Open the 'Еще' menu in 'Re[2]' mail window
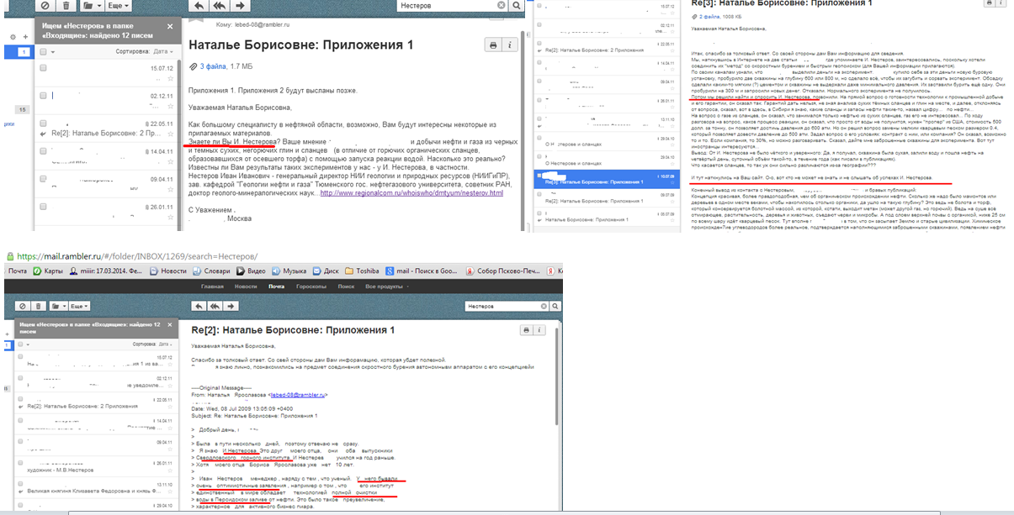The width and height of the screenshot is (1014, 515). pos(78,306)
